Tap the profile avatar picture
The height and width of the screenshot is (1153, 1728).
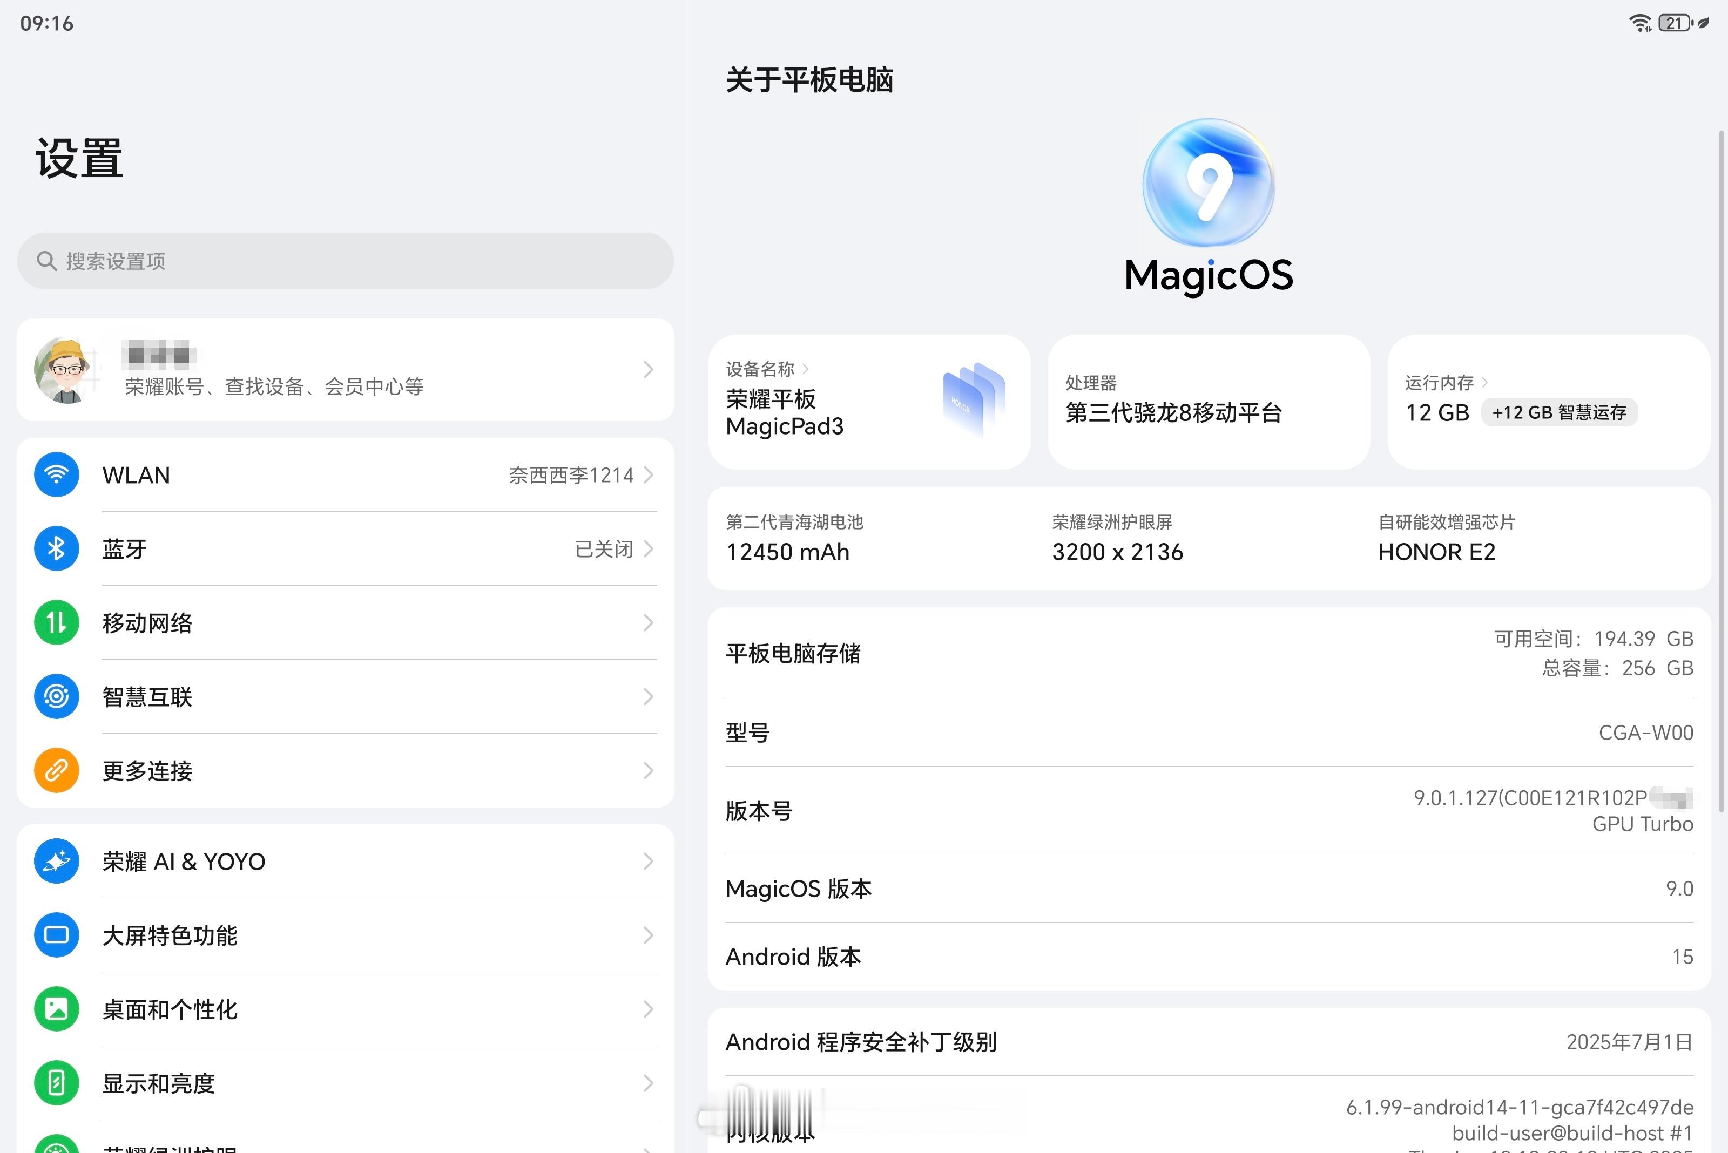pos(67,370)
